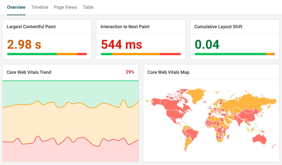The image size is (282, 165).
Task: Switch to the Timeline tab
Action: click(40, 7)
